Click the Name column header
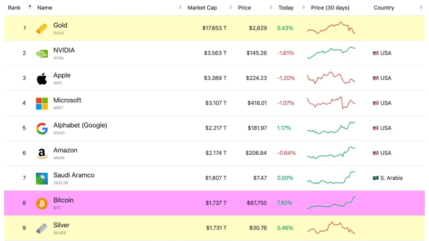The image size is (429, 241). tap(45, 8)
